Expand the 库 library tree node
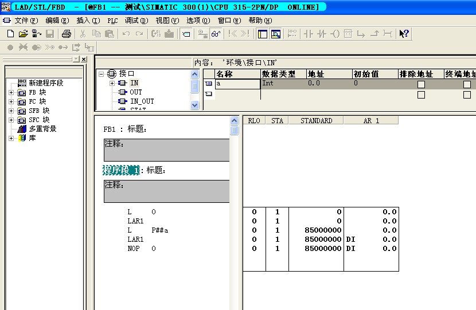Image resolution: width=476 pixels, height=310 pixels. pyautogui.click(x=11, y=138)
